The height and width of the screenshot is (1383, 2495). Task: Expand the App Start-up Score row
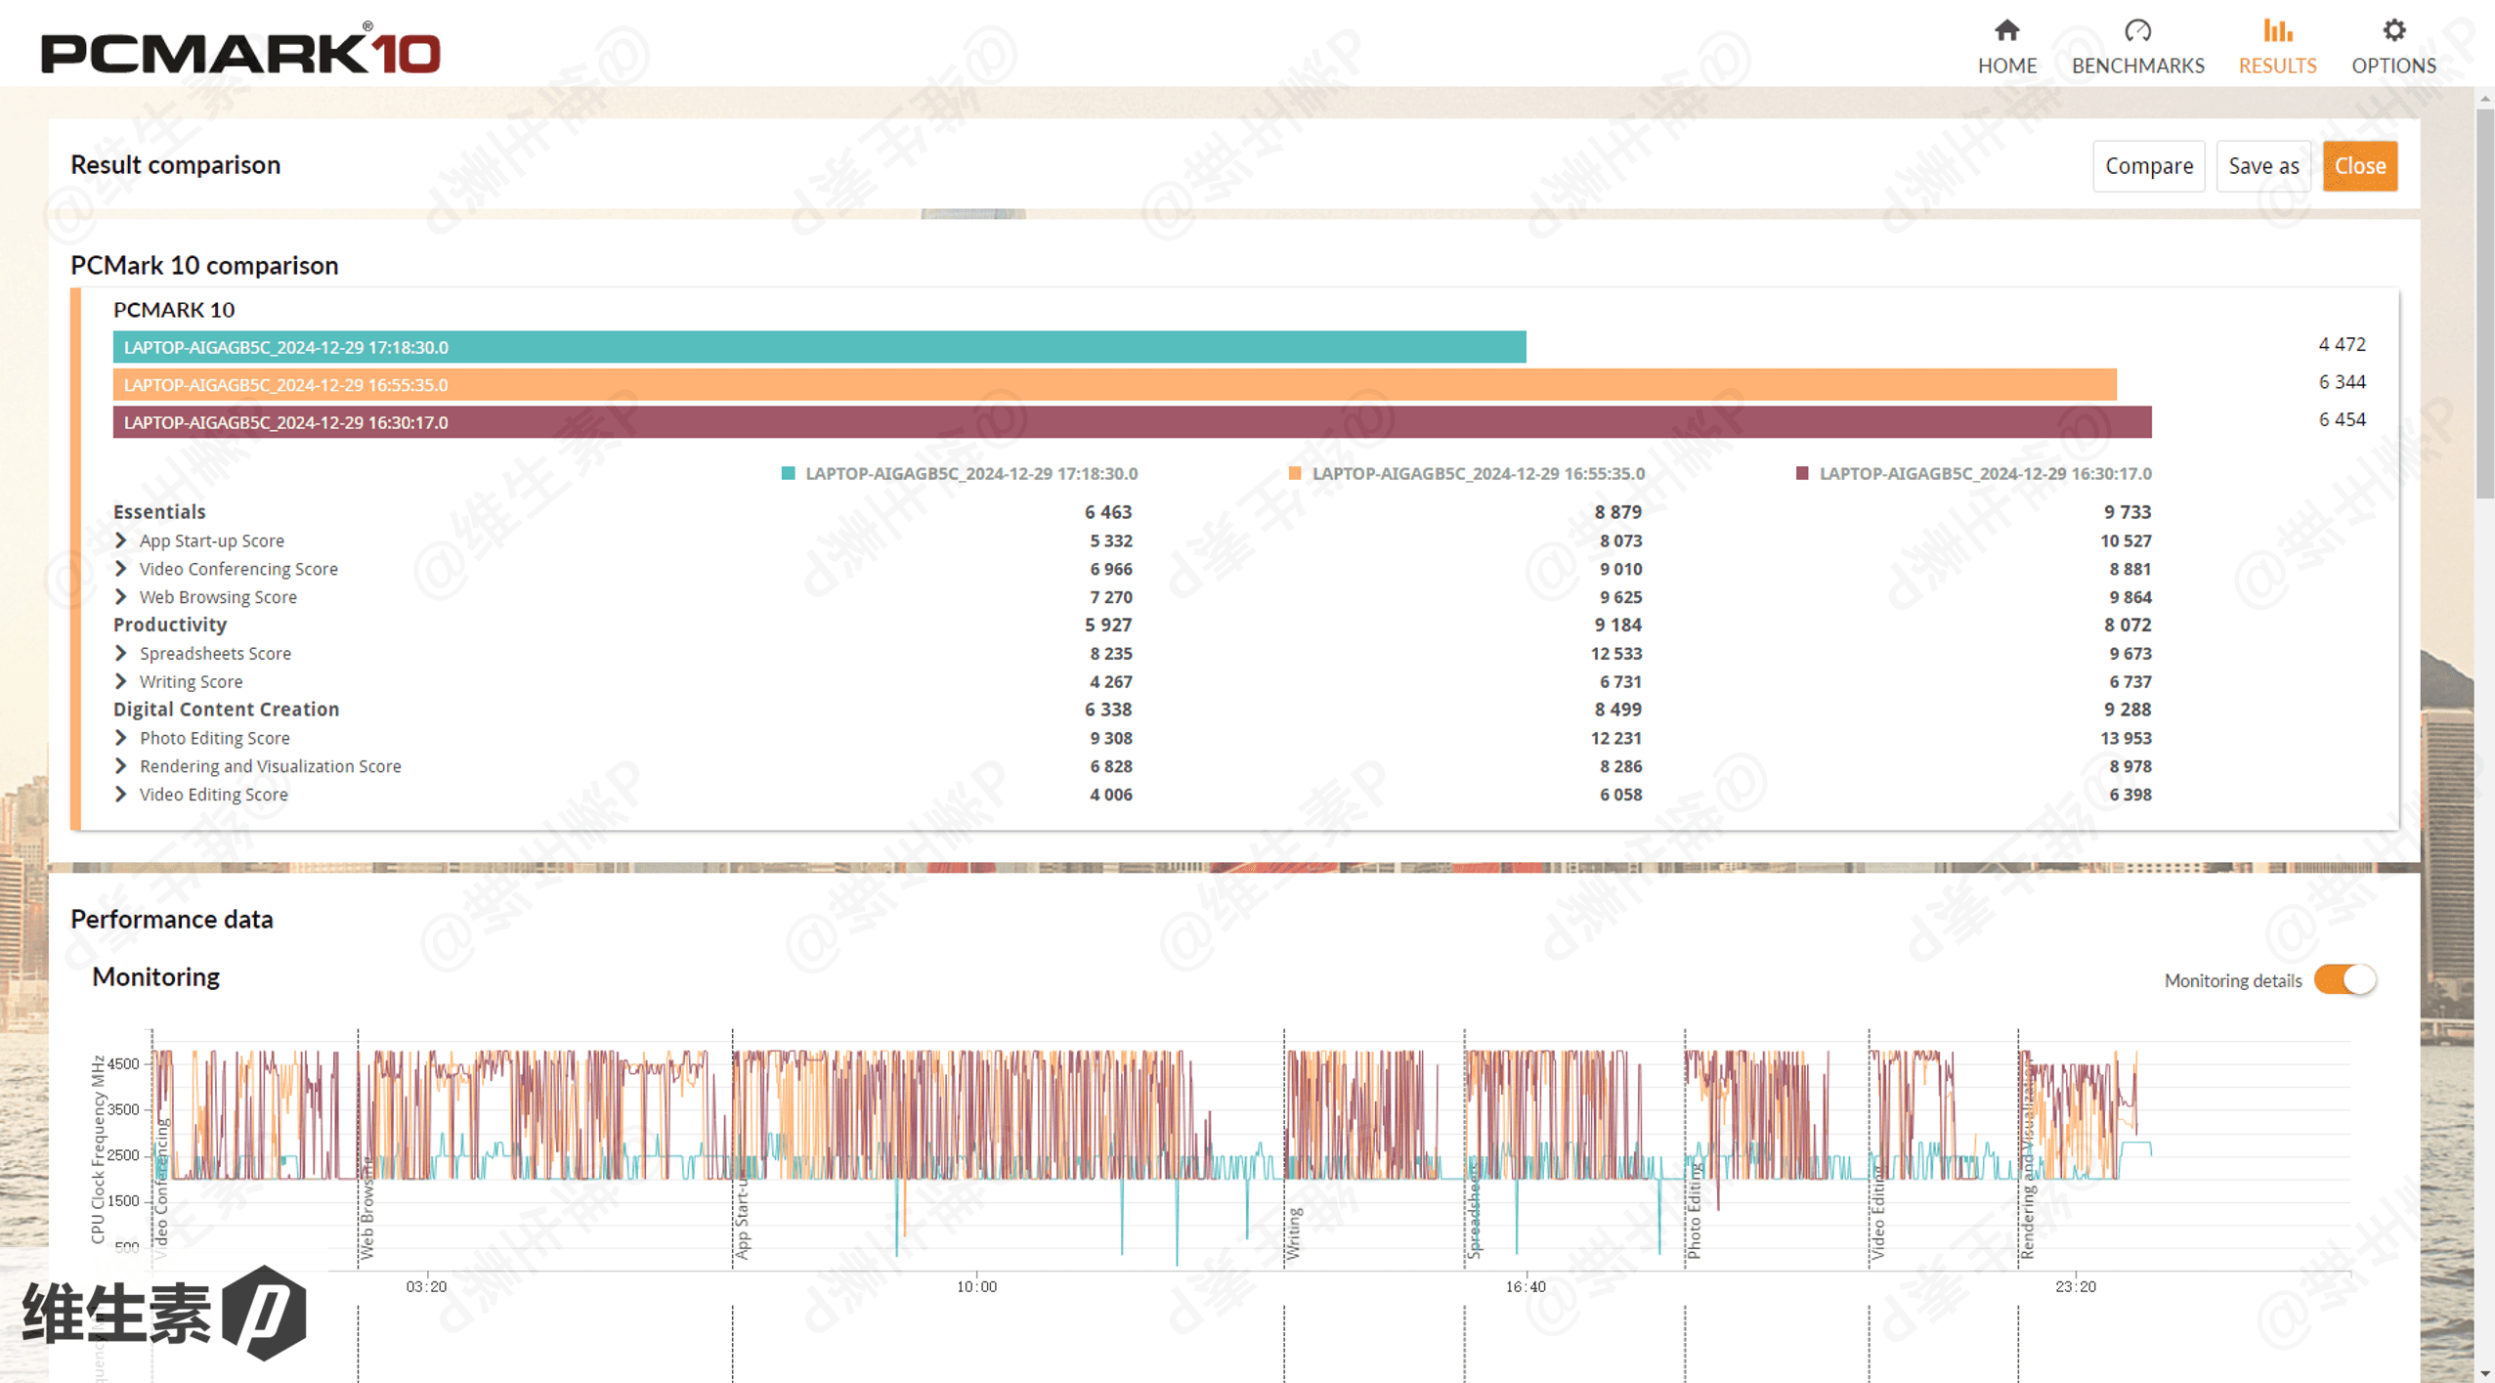tap(121, 540)
